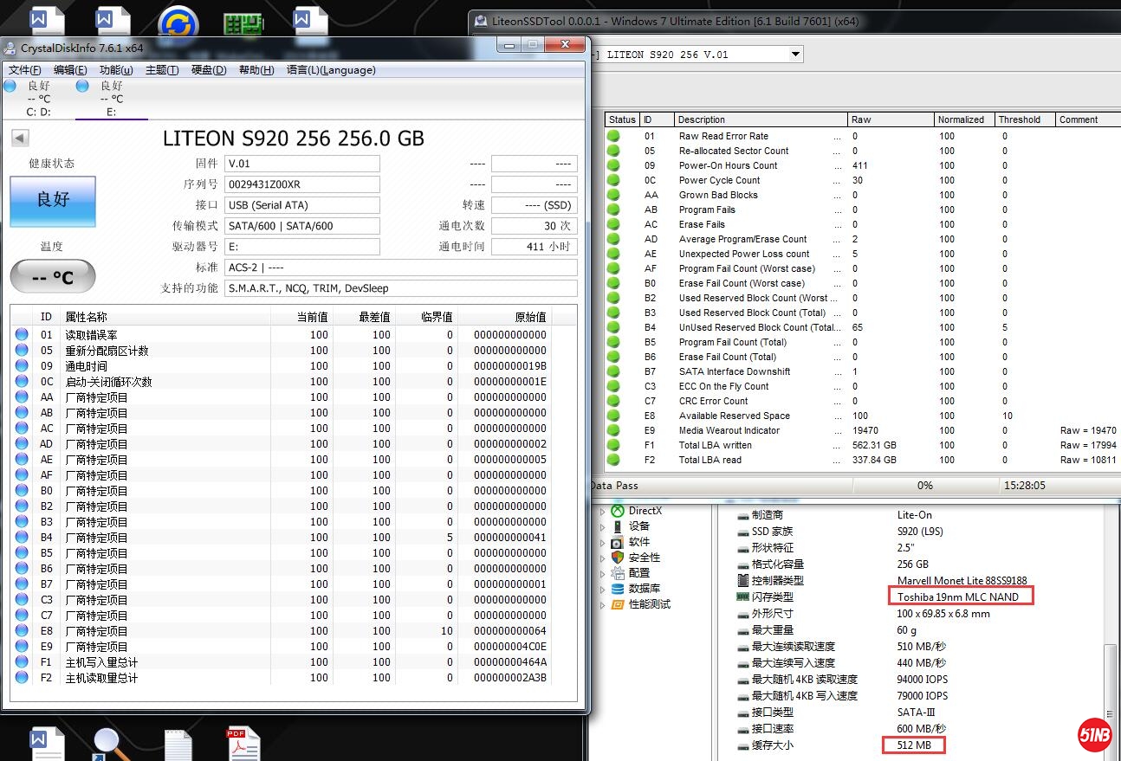Open the green circuit board desktop icon
The height and width of the screenshot is (761, 1121).
click(243, 23)
